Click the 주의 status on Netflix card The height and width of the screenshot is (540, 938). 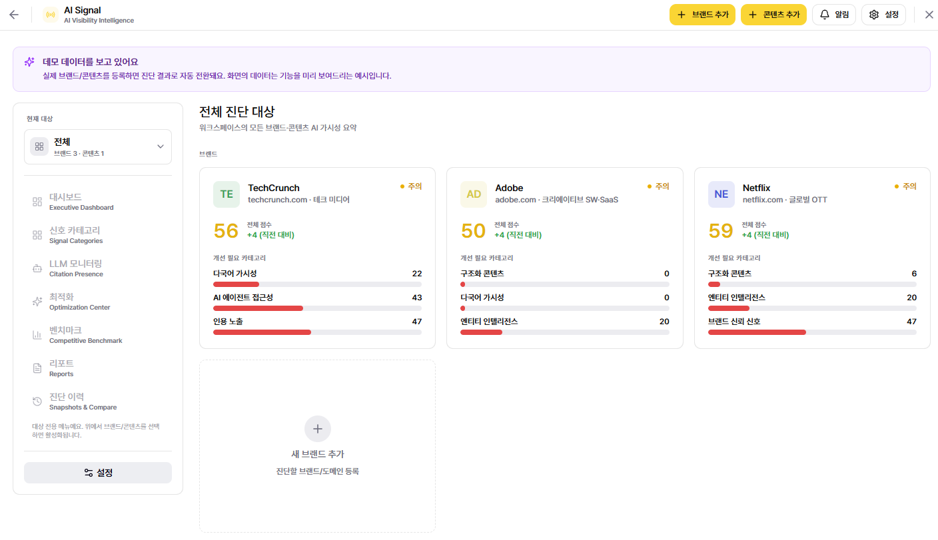[x=906, y=186]
